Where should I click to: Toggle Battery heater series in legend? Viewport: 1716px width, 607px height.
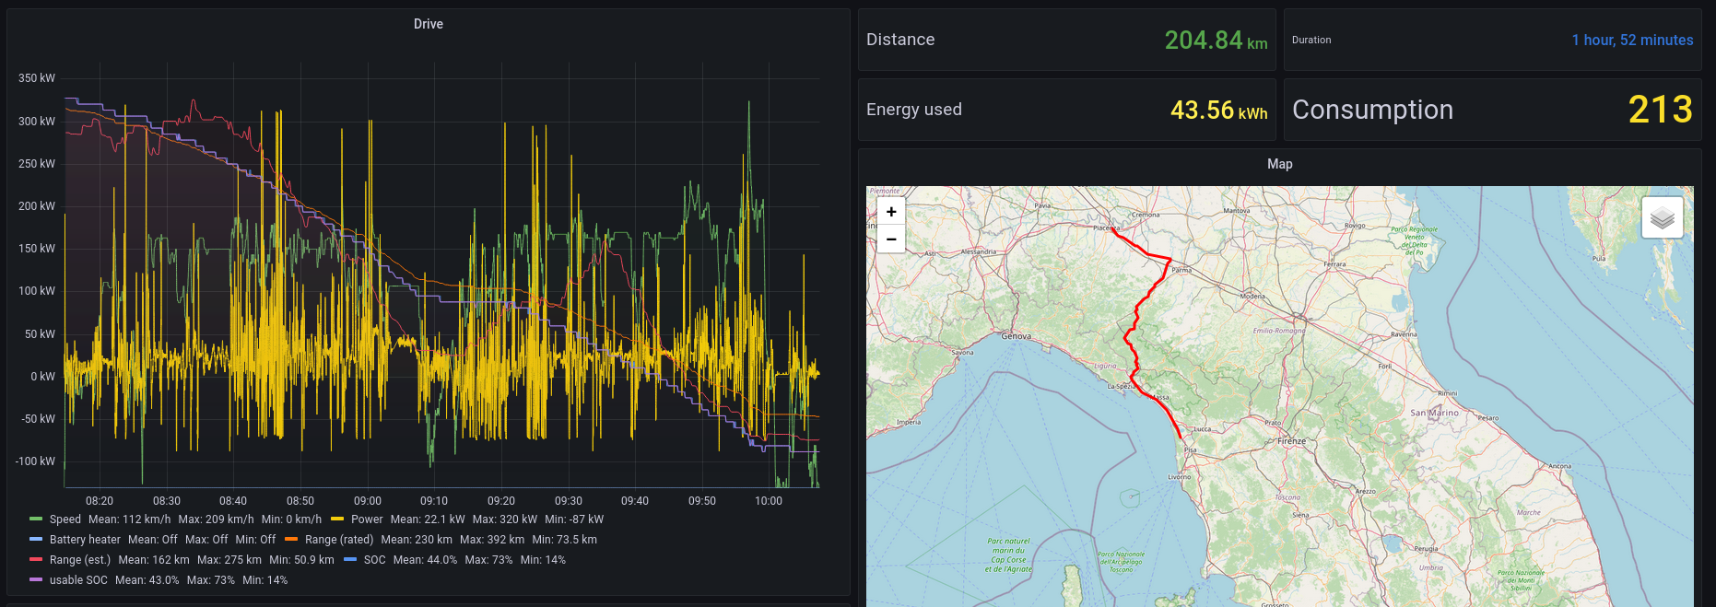coord(85,540)
